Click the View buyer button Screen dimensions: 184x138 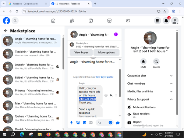tap(81, 52)
